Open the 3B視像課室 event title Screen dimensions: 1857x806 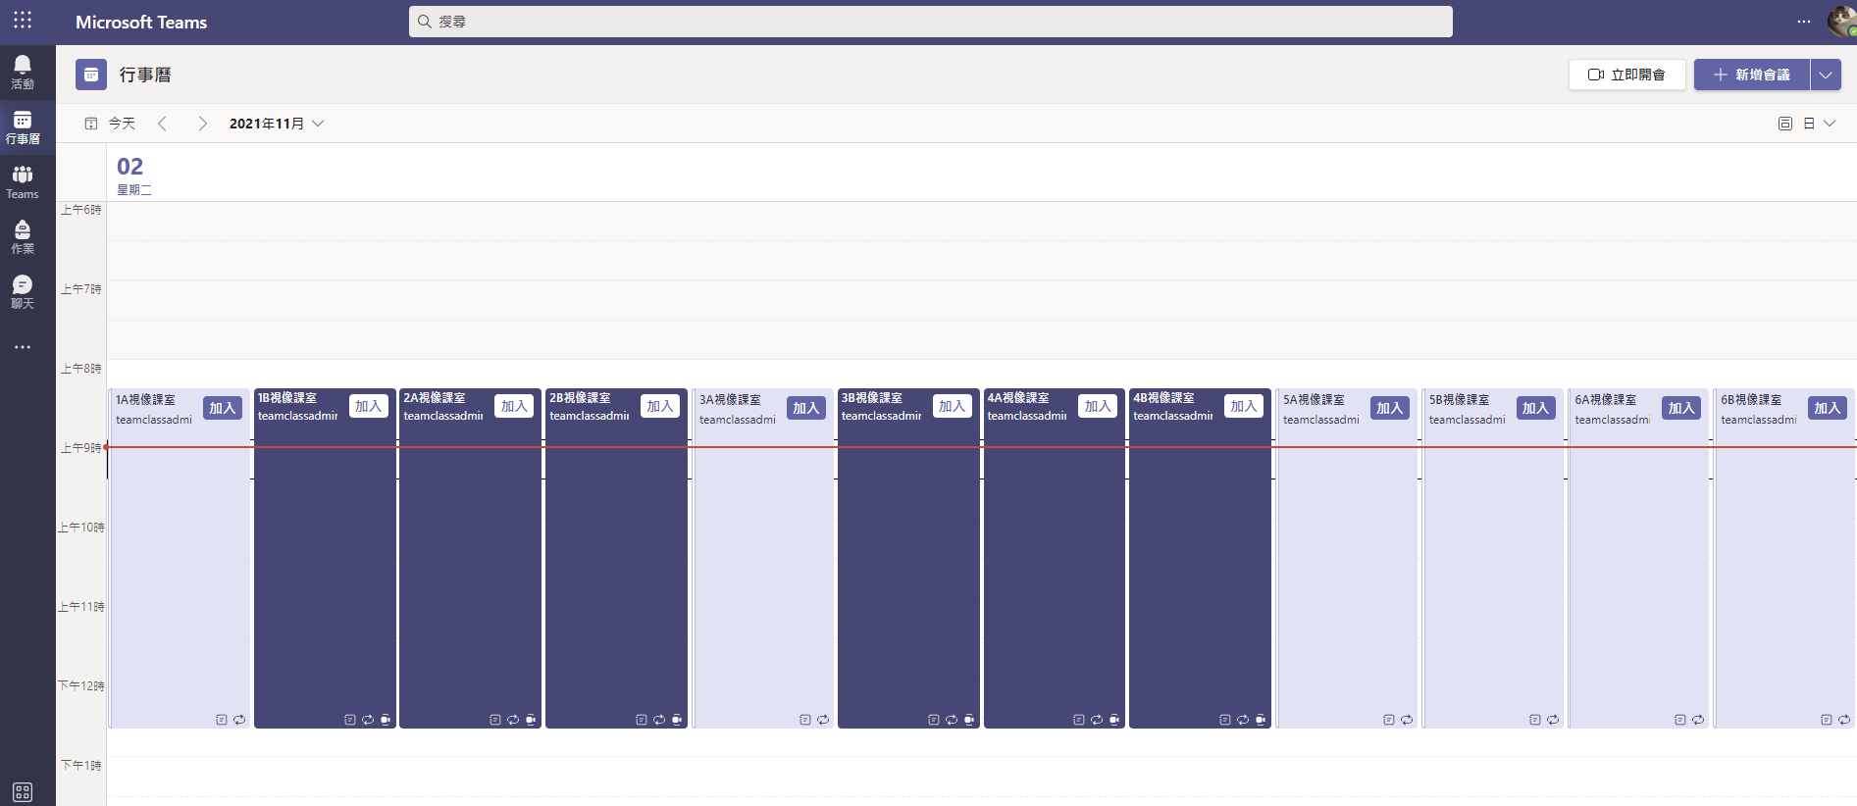872,398
